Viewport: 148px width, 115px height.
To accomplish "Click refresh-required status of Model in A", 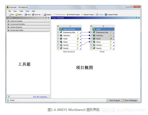I will [x=78, y=39].
